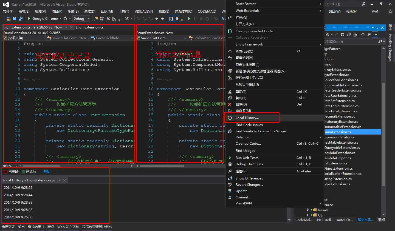Click the restart debugging icon
The height and width of the screenshot is (231, 395).
[207, 19]
